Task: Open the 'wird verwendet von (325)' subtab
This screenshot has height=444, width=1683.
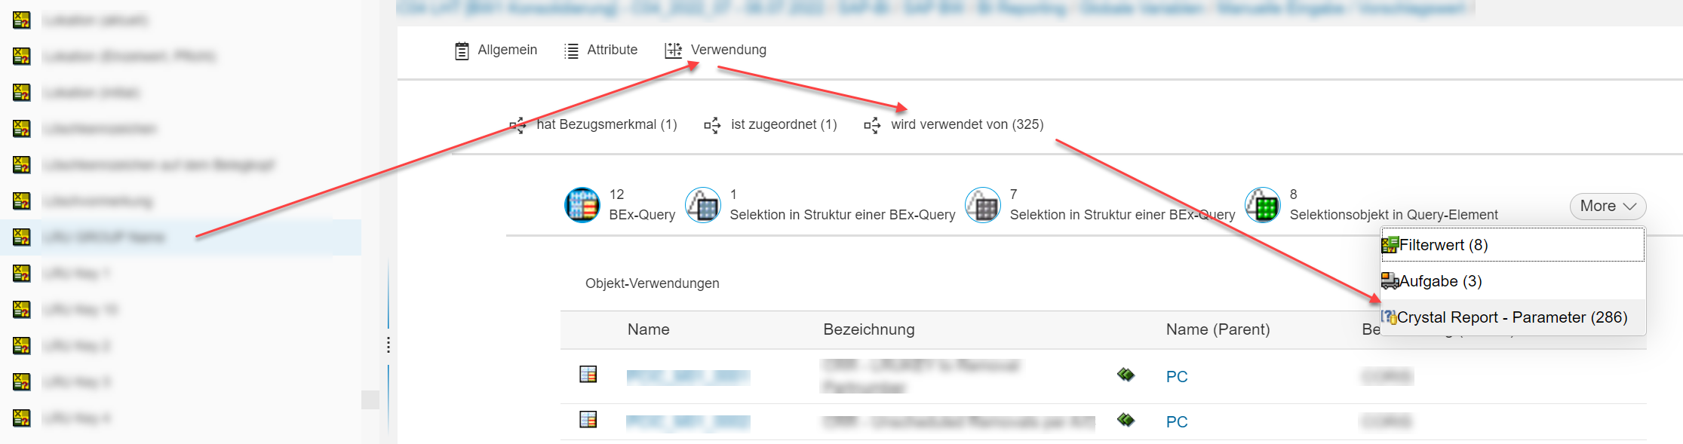Action: (966, 124)
